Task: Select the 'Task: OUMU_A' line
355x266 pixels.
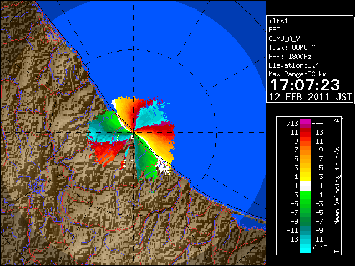Action: pos(292,48)
